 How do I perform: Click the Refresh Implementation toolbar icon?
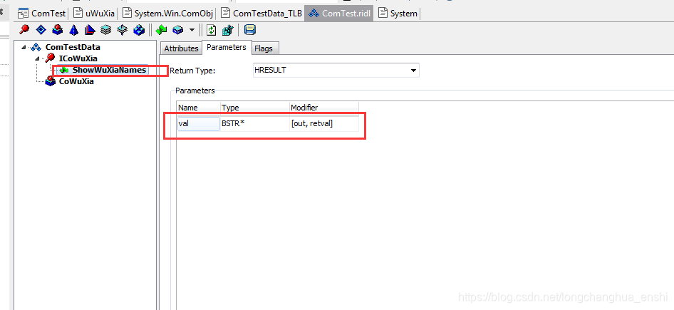coord(211,30)
